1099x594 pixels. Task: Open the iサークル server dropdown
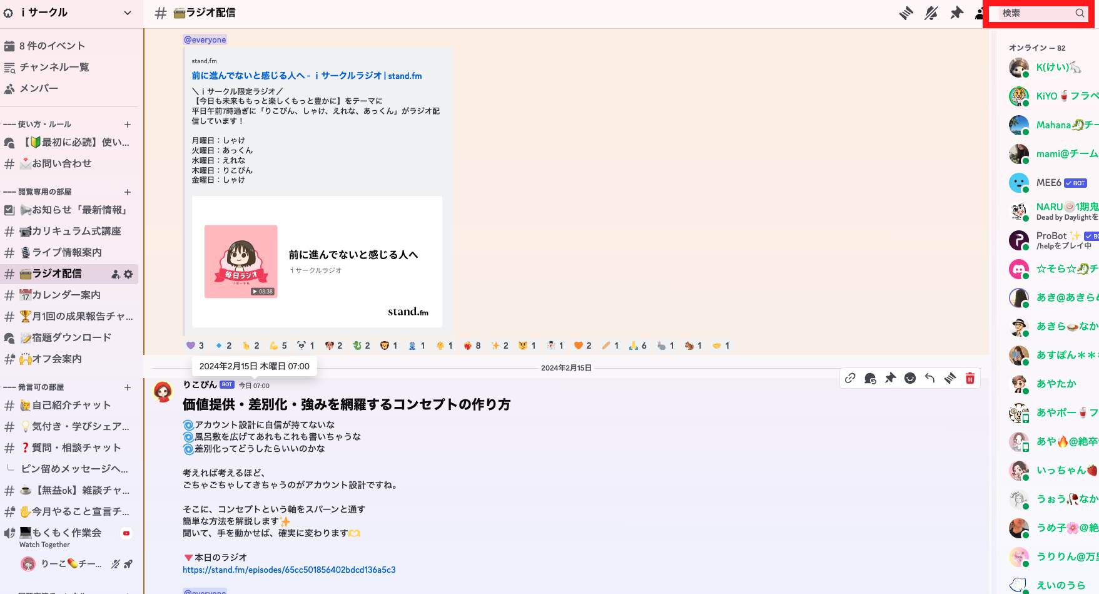point(69,13)
